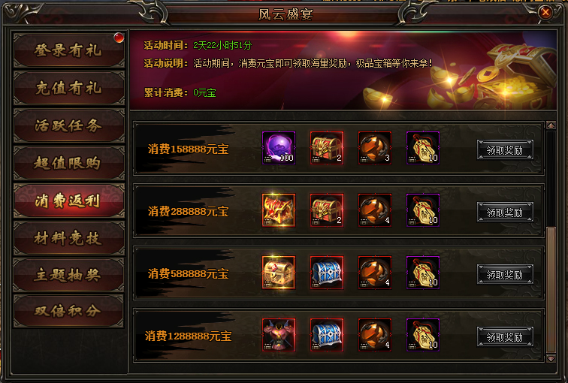568x383 pixels.
Task: Click the scrollbar up arrow in reward list
Action: click(551, 125)
